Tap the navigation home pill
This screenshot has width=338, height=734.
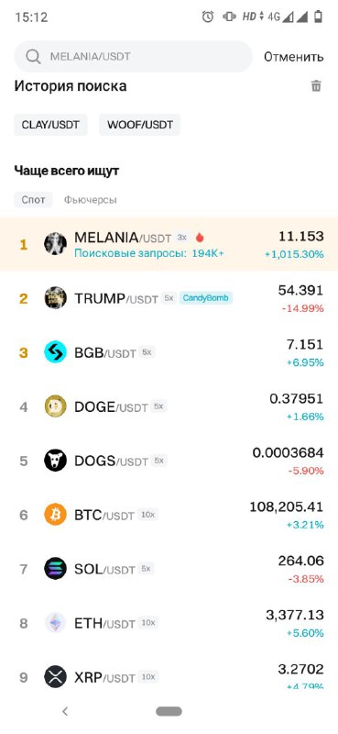click(169, 712)
